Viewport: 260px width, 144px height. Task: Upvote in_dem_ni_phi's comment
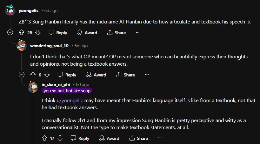(44, 138)
